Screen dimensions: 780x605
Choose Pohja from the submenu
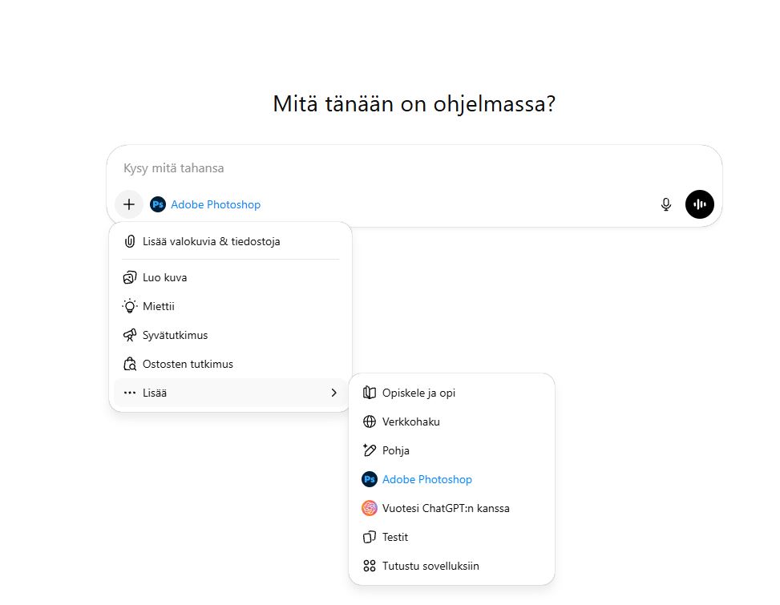[x=396, y=450]
